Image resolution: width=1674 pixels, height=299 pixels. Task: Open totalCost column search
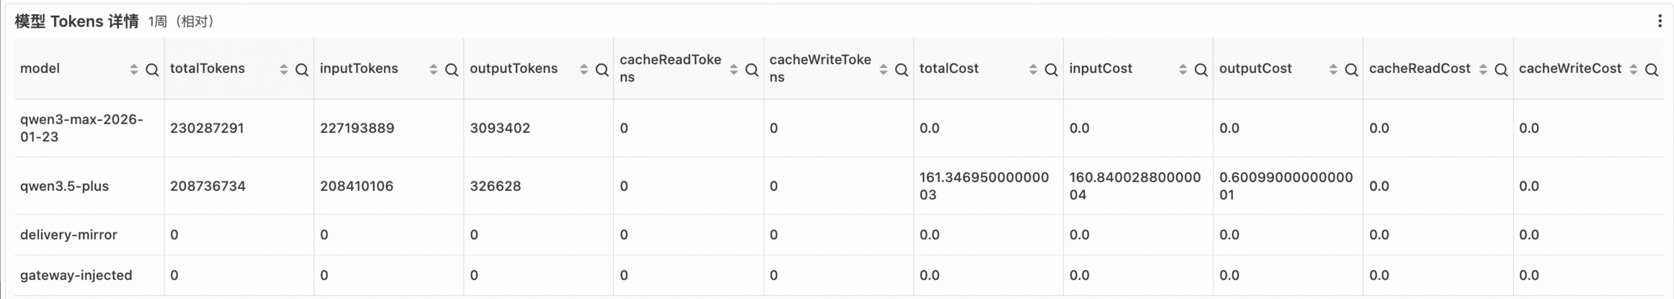pos(1051,70)
